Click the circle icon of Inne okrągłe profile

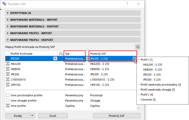click(x=8, y=100)
